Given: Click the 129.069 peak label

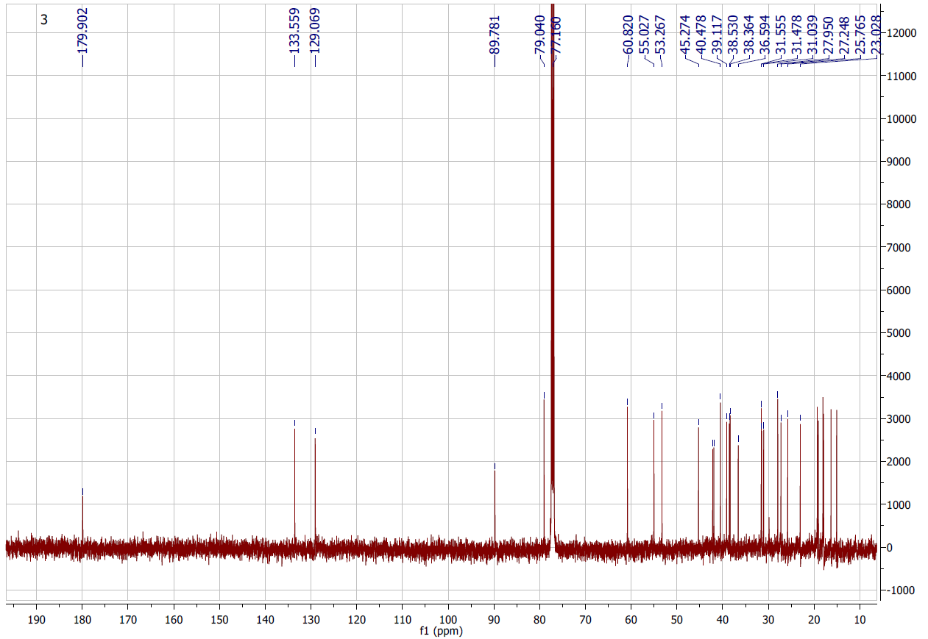Looking at the screenshot, I should (315, 30).
